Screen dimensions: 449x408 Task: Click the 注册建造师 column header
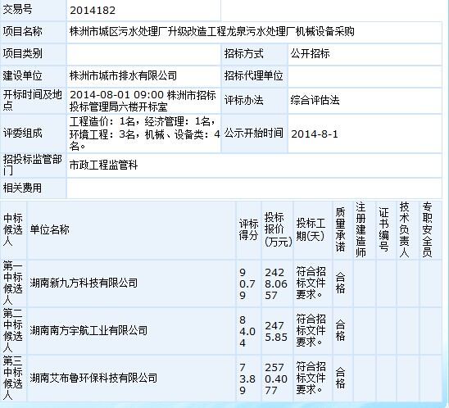pyautogui.click(x=361, y=229)
